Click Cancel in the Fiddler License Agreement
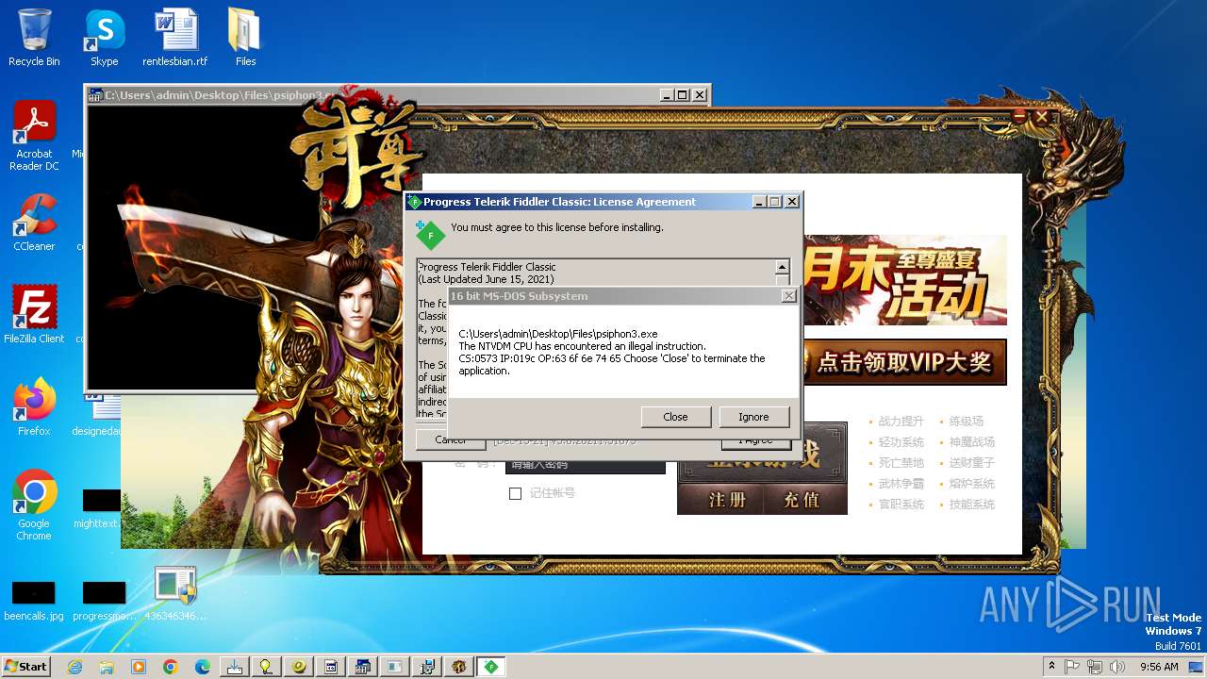Screen dimensions: 1207x679 pyautogui.click(x=451, y=439)
